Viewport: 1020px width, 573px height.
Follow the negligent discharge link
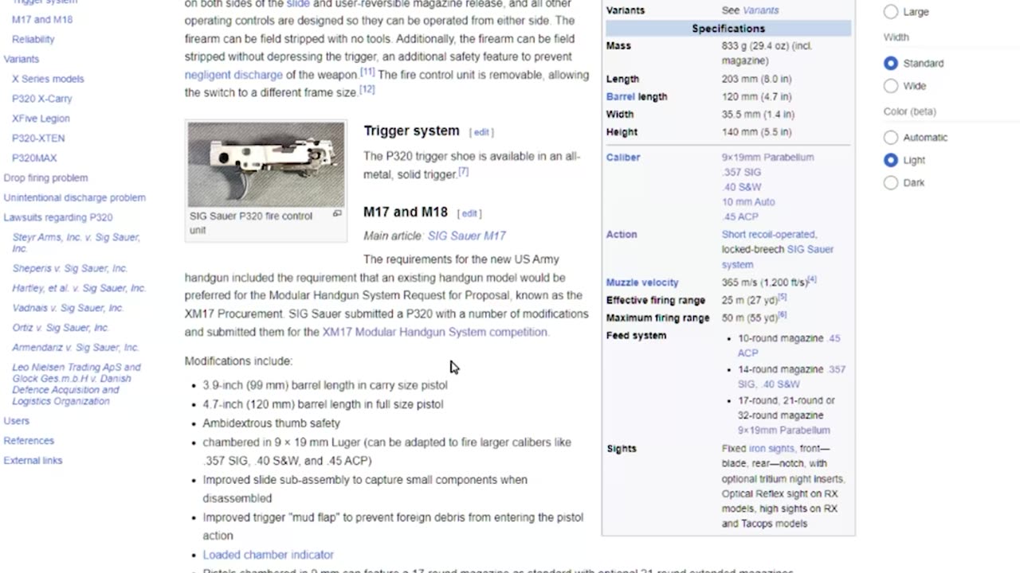pyautogui.click(x=233, y=75)
